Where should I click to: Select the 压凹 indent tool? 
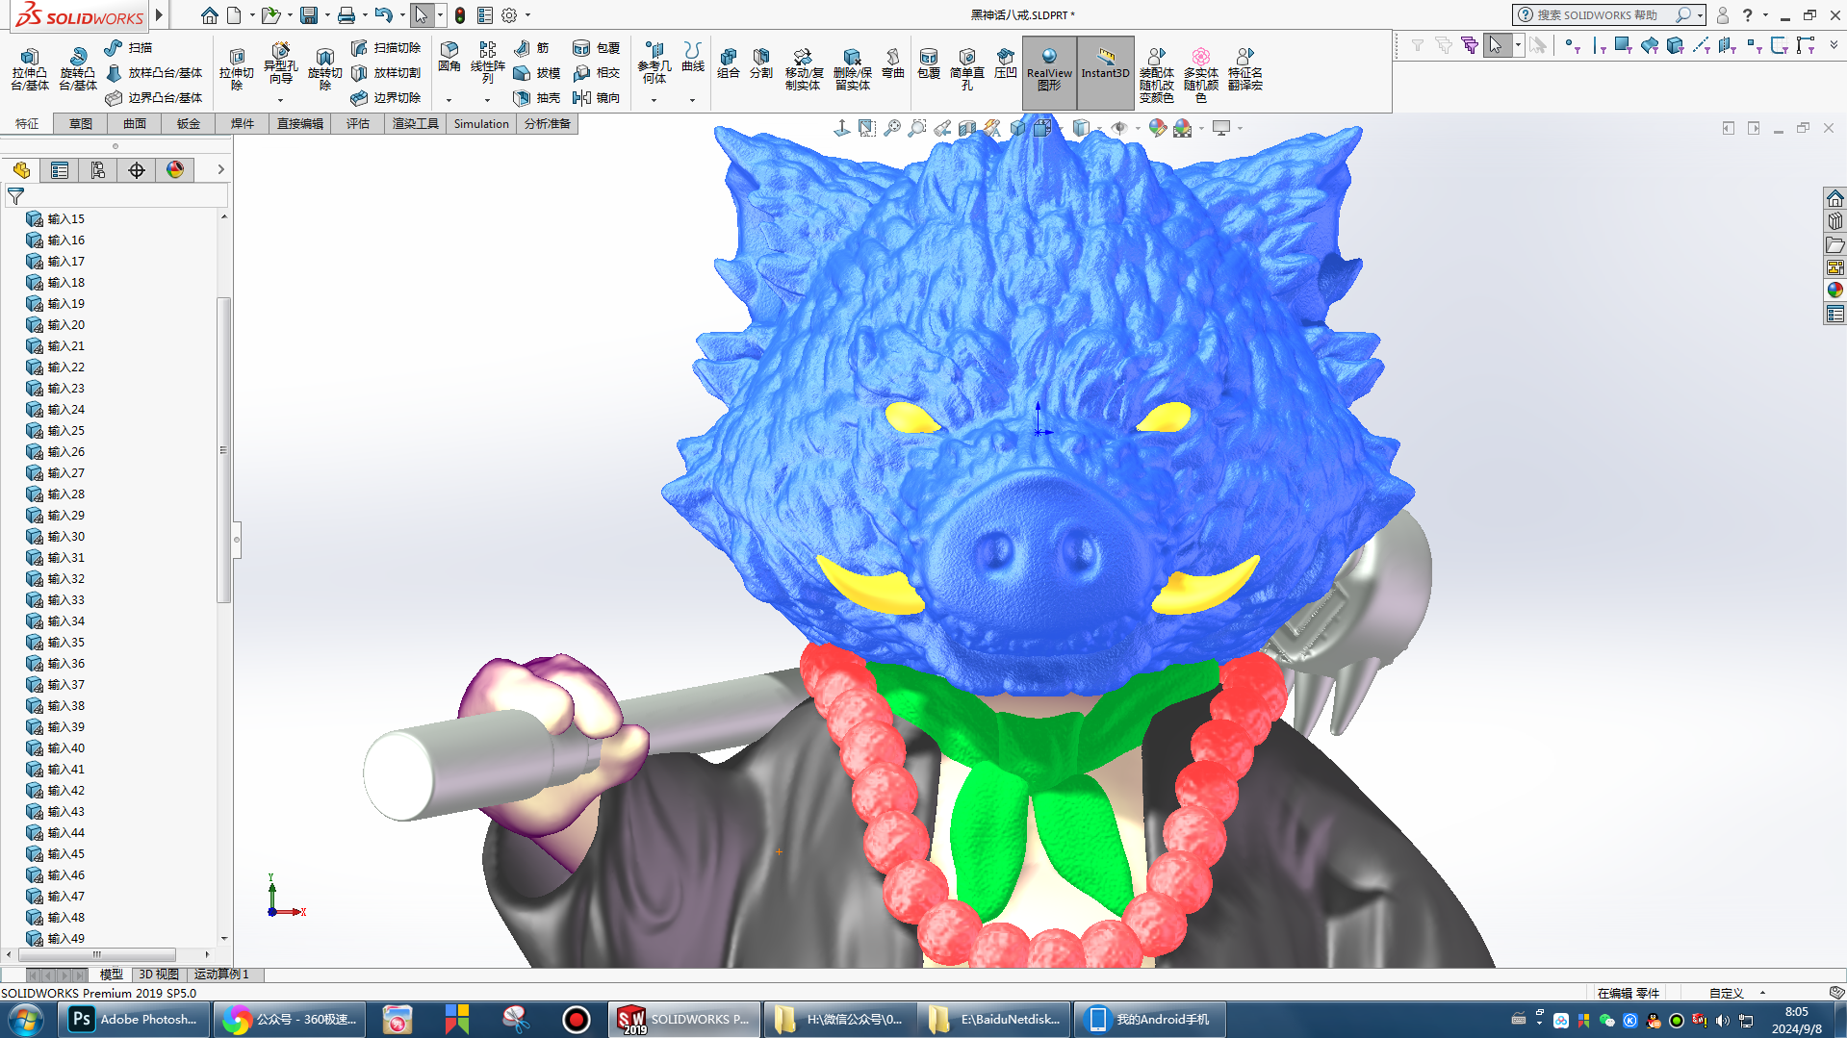pos(1005,63)
